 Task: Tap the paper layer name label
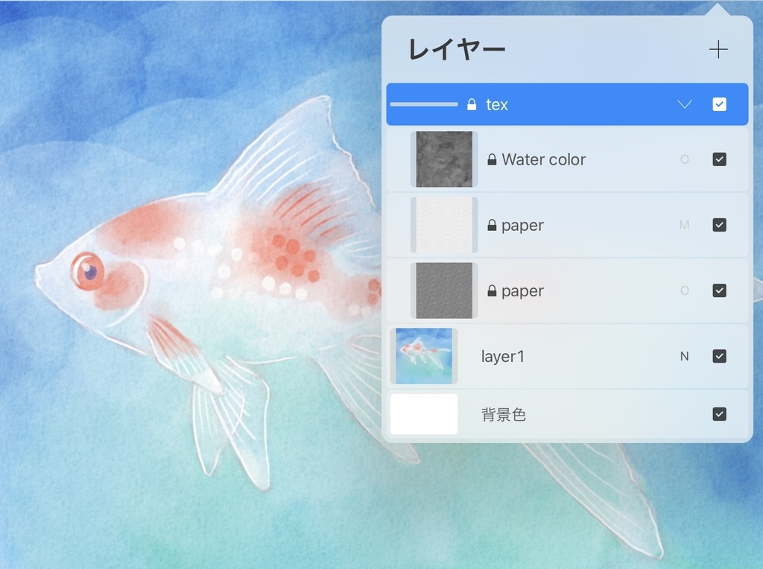pos(523,225)
